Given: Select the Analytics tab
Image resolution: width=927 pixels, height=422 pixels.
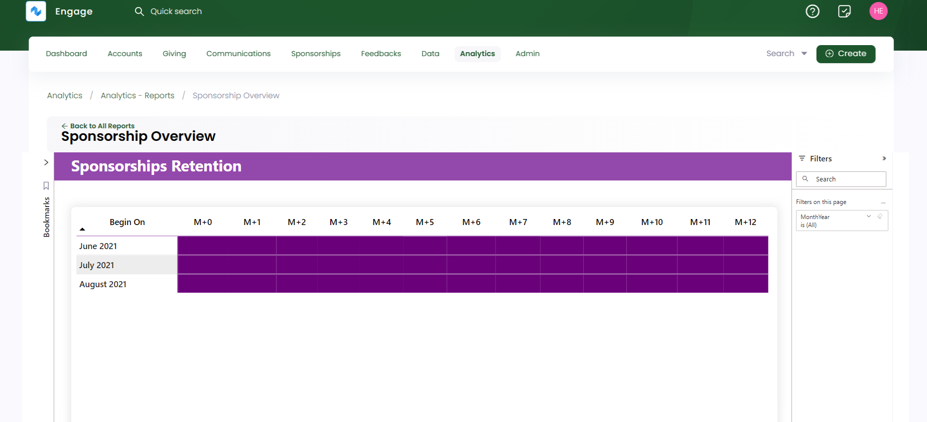Looking at the screenshot, I should point(477,54).
